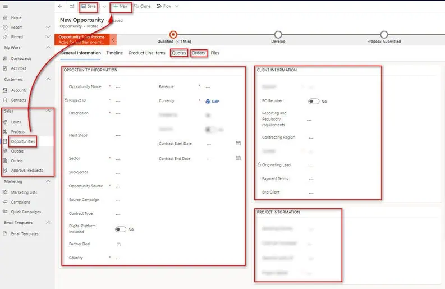The height and width of the screenshot is (289, 445).
Task: Select the Develop process stage
Action: pos(278,35)
